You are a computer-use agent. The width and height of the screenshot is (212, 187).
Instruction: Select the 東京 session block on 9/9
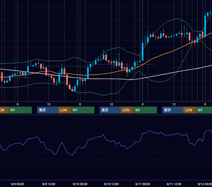pyautogui.click(x=47, y=110)
